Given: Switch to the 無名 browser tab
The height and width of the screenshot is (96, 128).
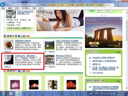Looking at the screenshot, I should (62, 5).
